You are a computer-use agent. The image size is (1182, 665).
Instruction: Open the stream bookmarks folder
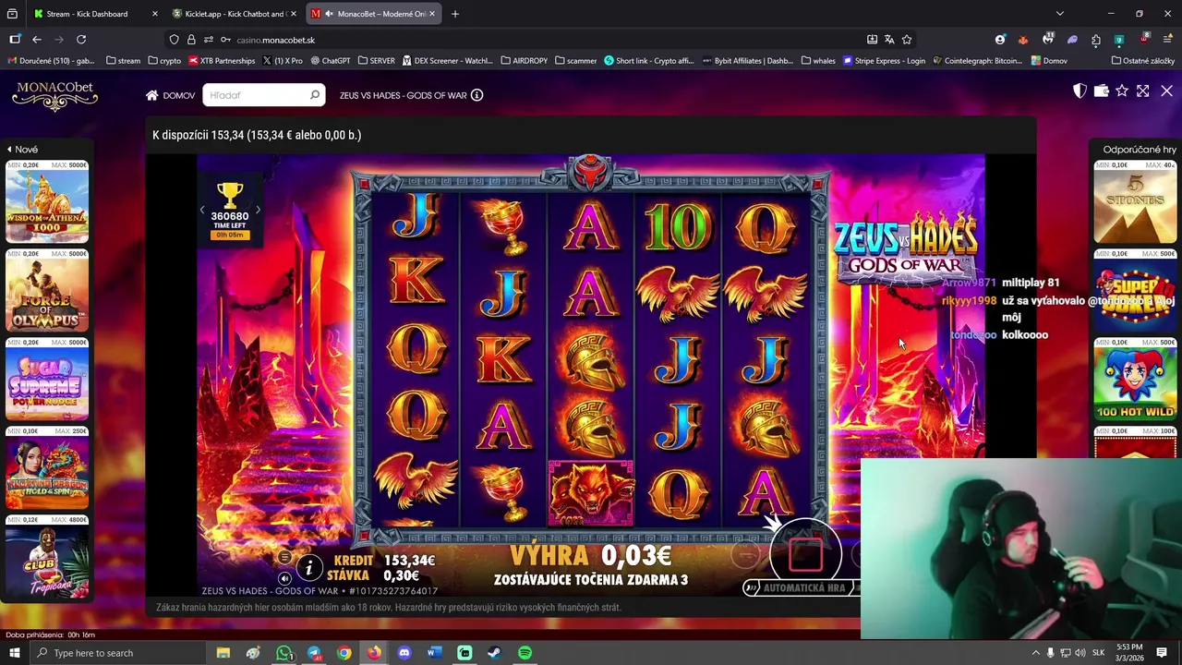123,61
